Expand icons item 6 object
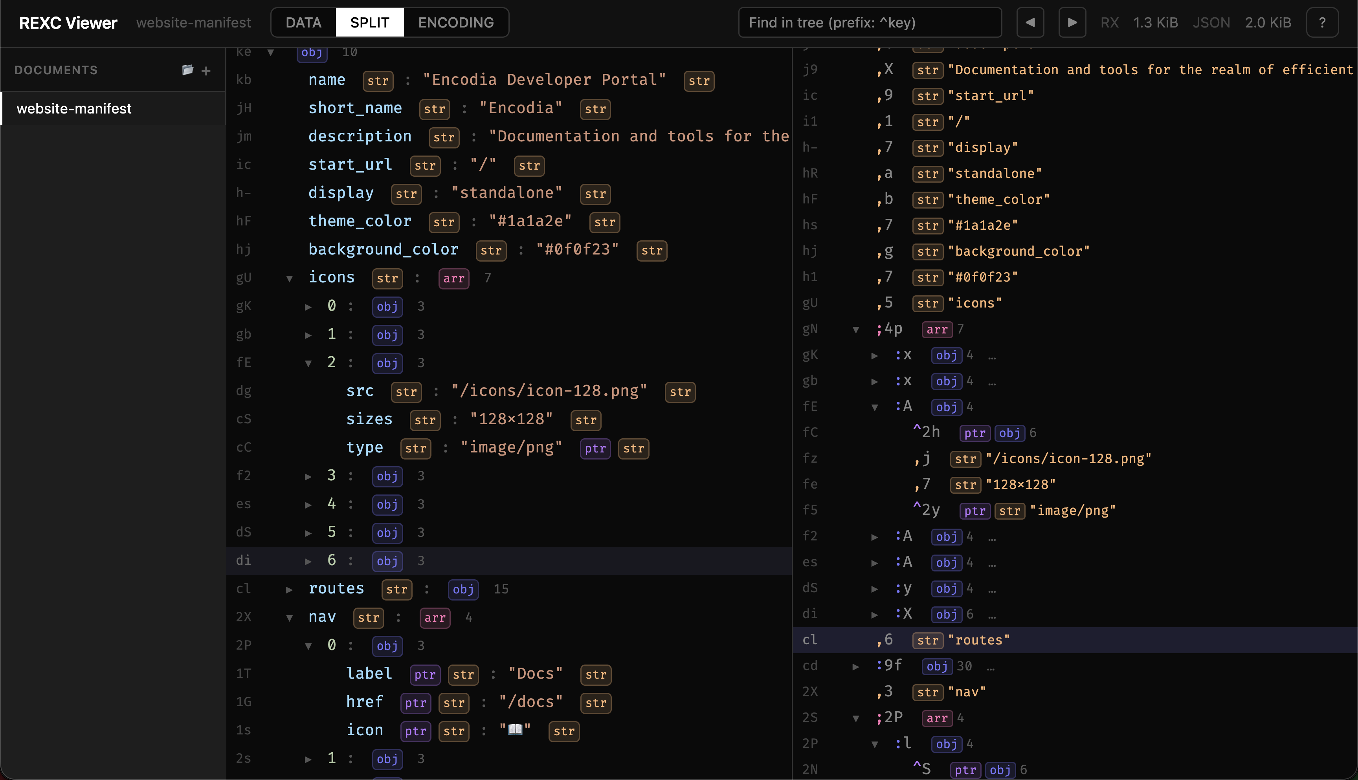The image size is (1358, 780). [x=308, y=561]
